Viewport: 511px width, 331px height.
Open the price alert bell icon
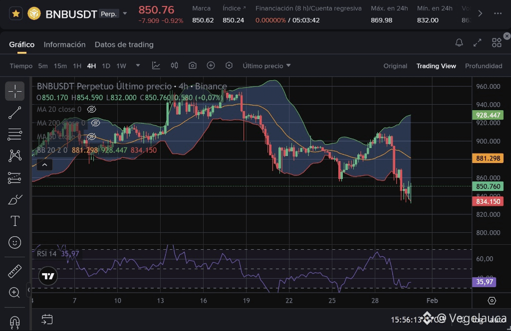point(459,43)
